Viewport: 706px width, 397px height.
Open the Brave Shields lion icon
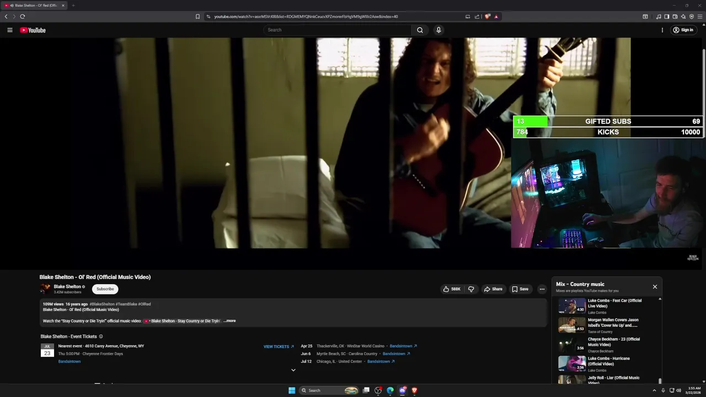[x=488, y=17]
